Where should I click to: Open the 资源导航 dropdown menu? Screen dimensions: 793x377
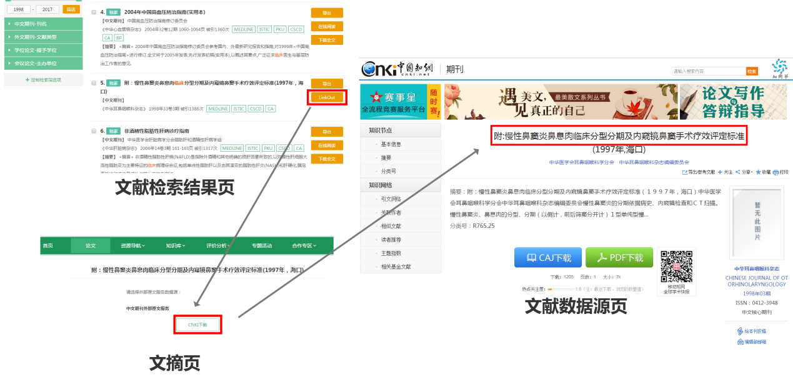pos(132,245)
